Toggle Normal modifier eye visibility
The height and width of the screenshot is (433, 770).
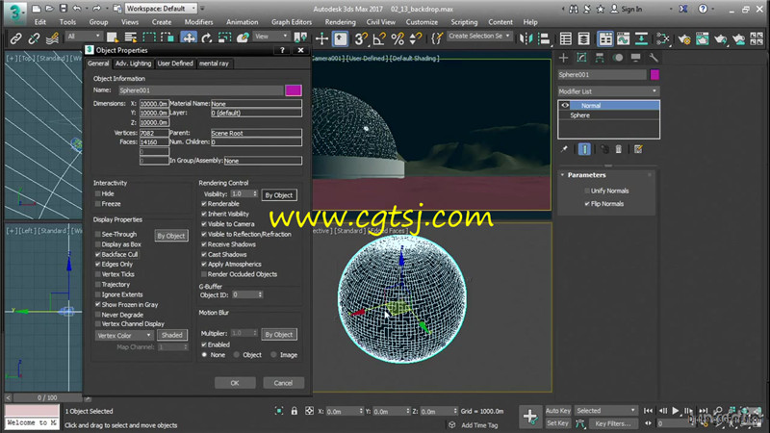tap(565, 105)
